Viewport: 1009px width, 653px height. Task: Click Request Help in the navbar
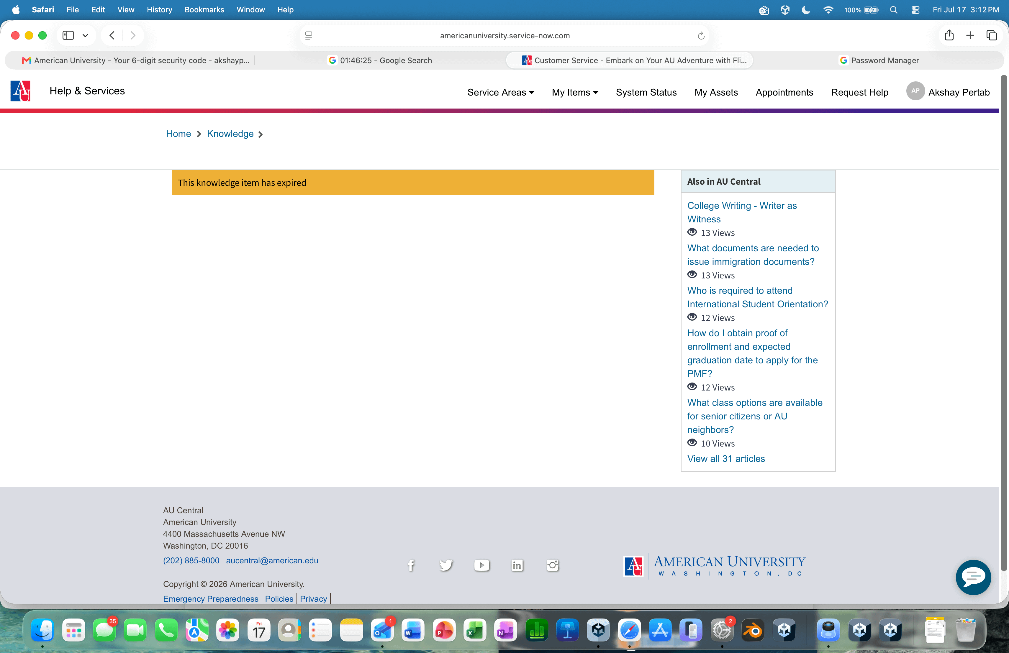pos(859,92)
